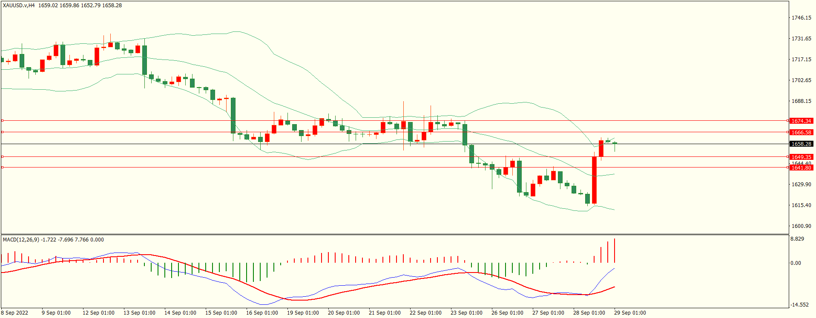Click the 1746.15 price axis value
The image size is (816, 318).
coord(801,18)
